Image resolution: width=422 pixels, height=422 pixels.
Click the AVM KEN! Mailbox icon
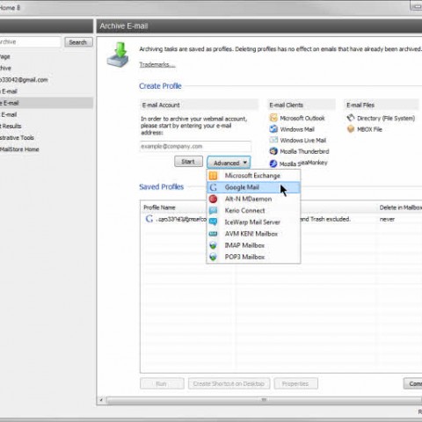click(213, 234)
